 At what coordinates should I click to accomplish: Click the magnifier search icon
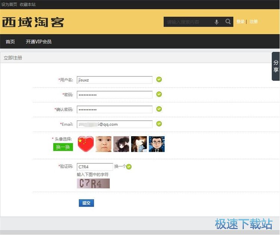pyautogui.click(x=228, y=22)
